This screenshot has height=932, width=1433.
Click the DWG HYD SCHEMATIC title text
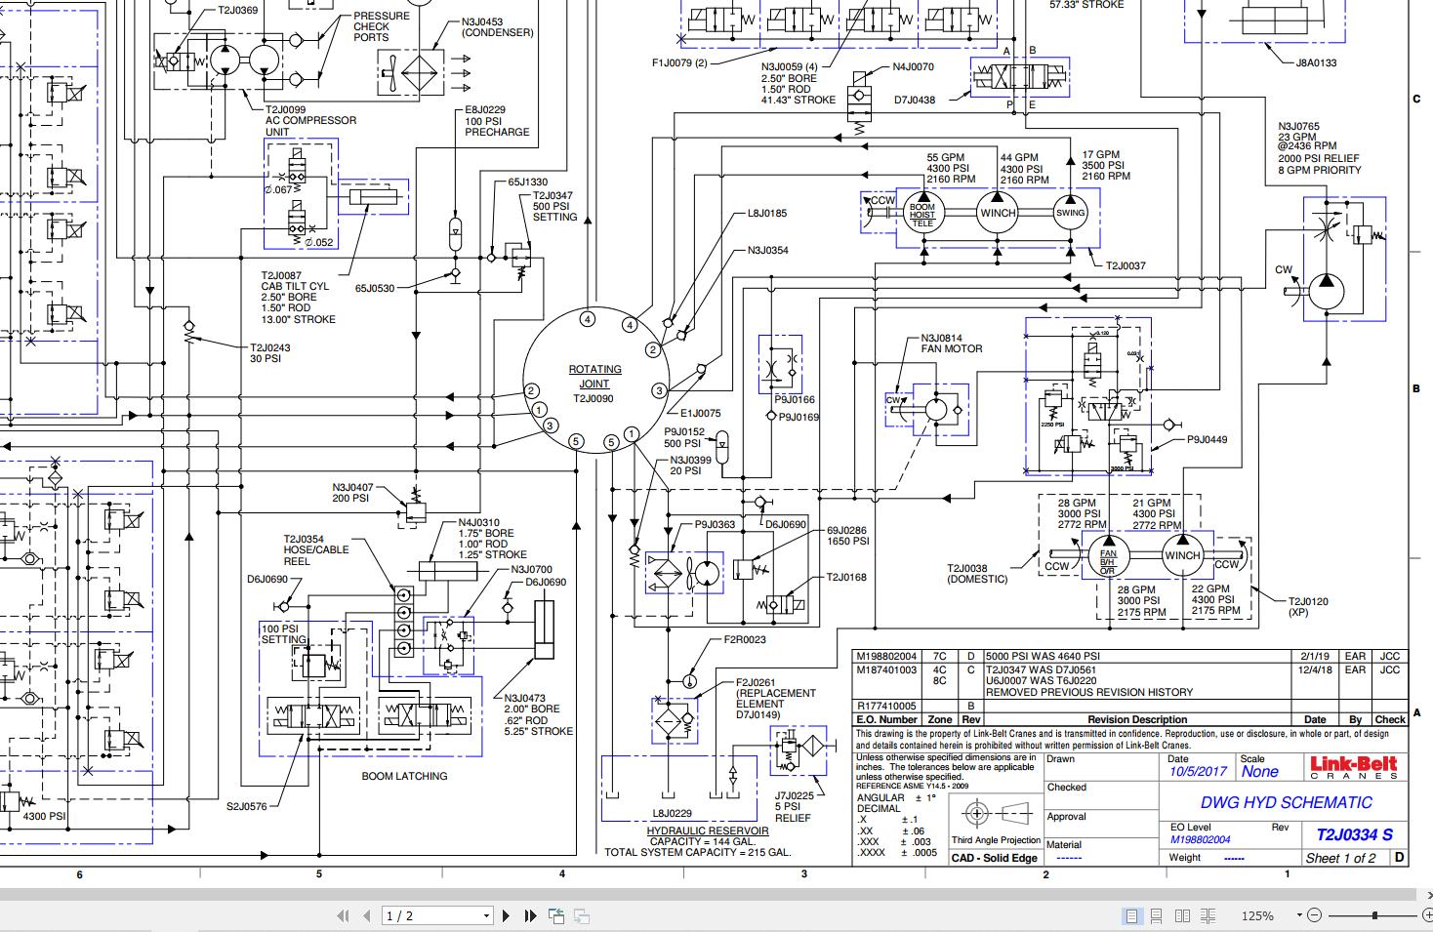pyautogui.click(x=1287, y=802)
